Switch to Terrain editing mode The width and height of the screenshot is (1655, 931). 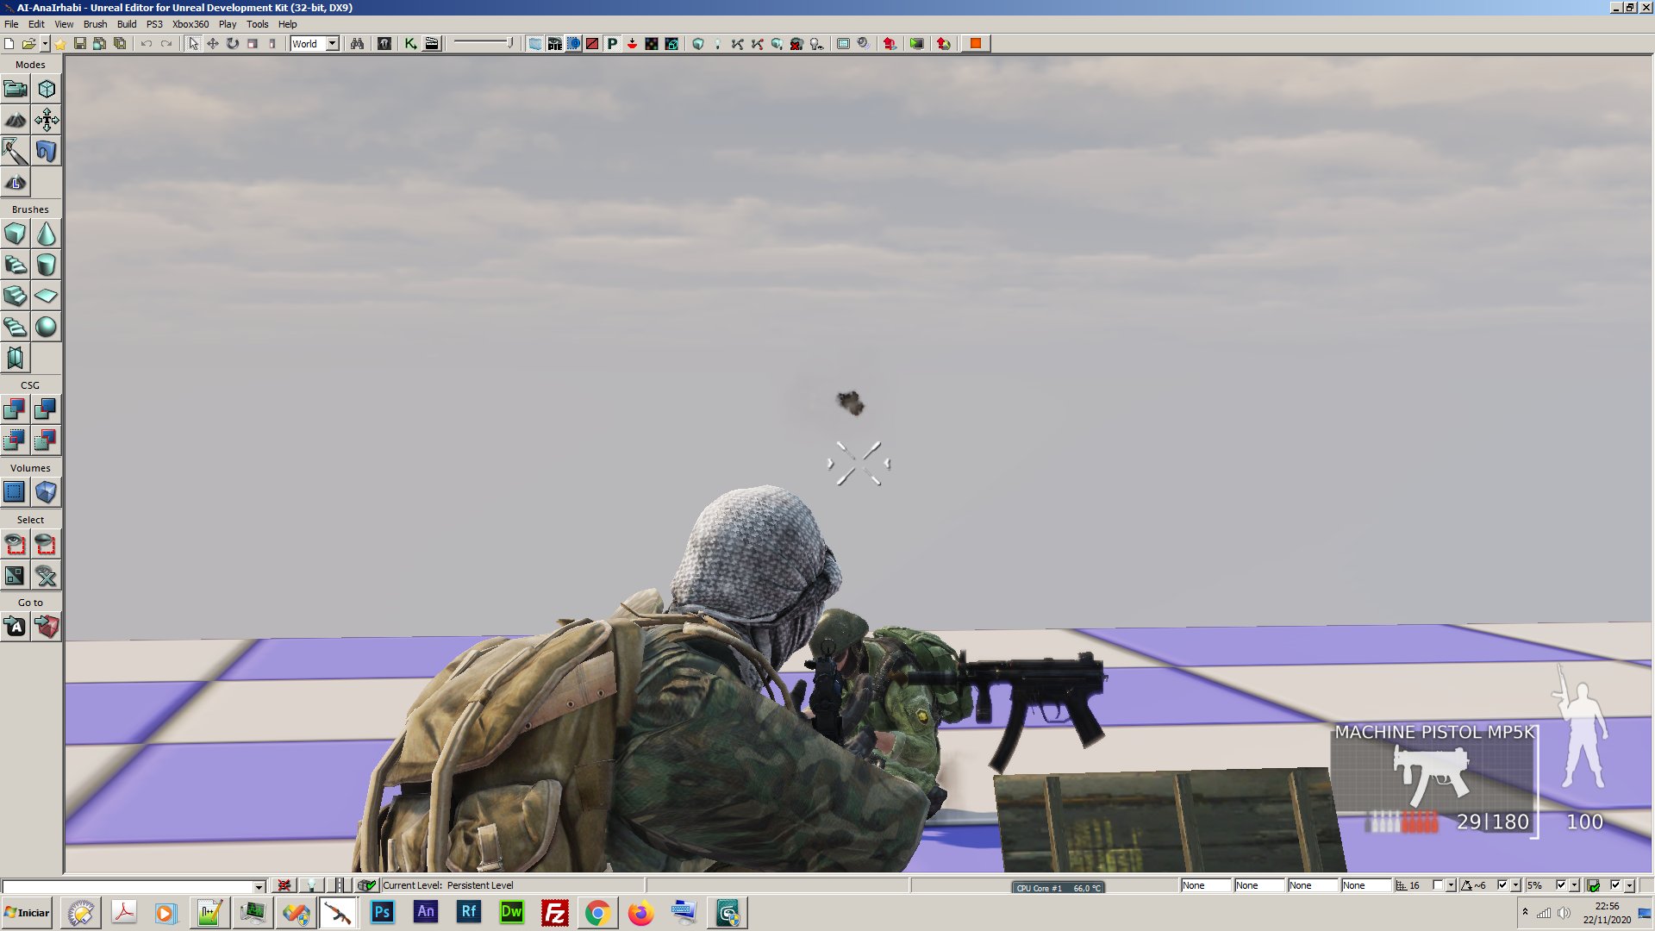click(x=16, y=120)
